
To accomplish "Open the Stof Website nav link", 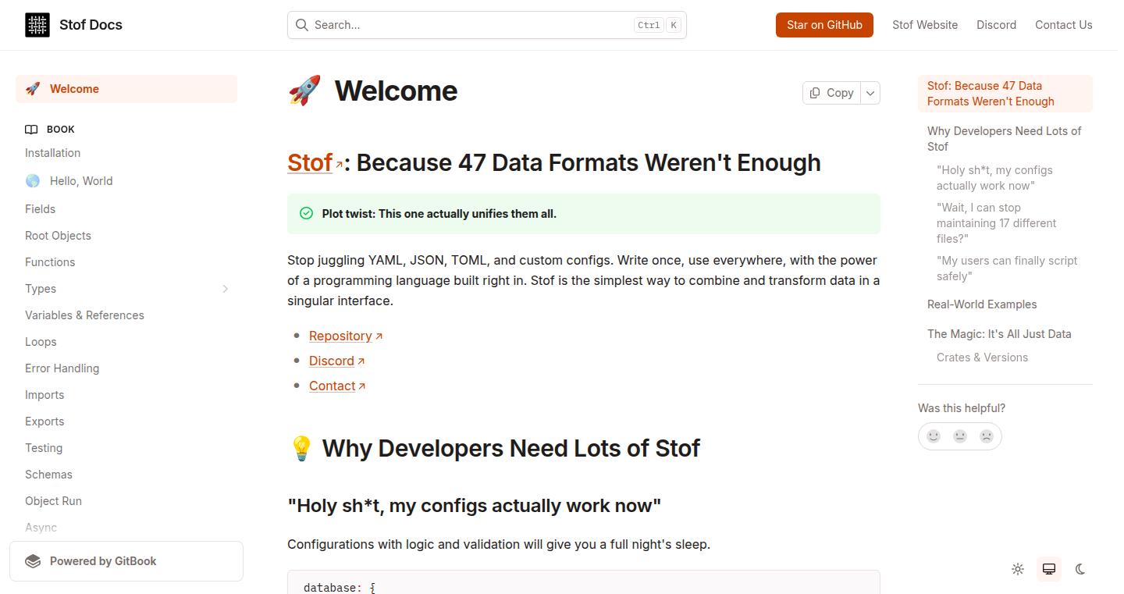I will coord(925,25).
